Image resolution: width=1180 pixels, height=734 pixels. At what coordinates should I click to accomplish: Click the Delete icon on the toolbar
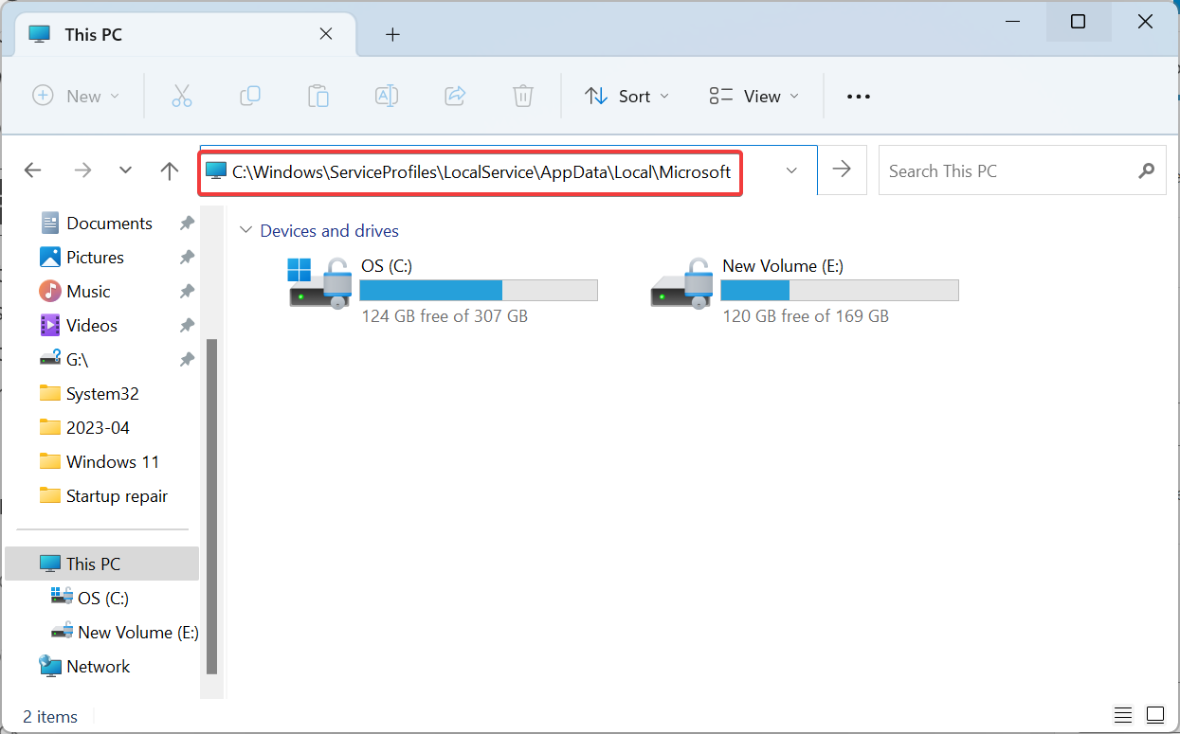(x=522, y=96)
